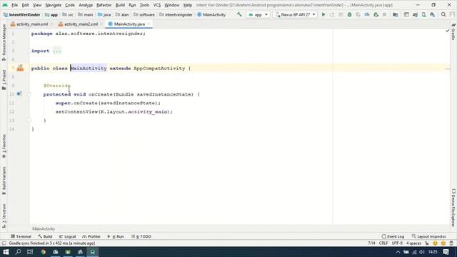
Task: Show hidden system tray icons chevron
Action: [398, 252]
